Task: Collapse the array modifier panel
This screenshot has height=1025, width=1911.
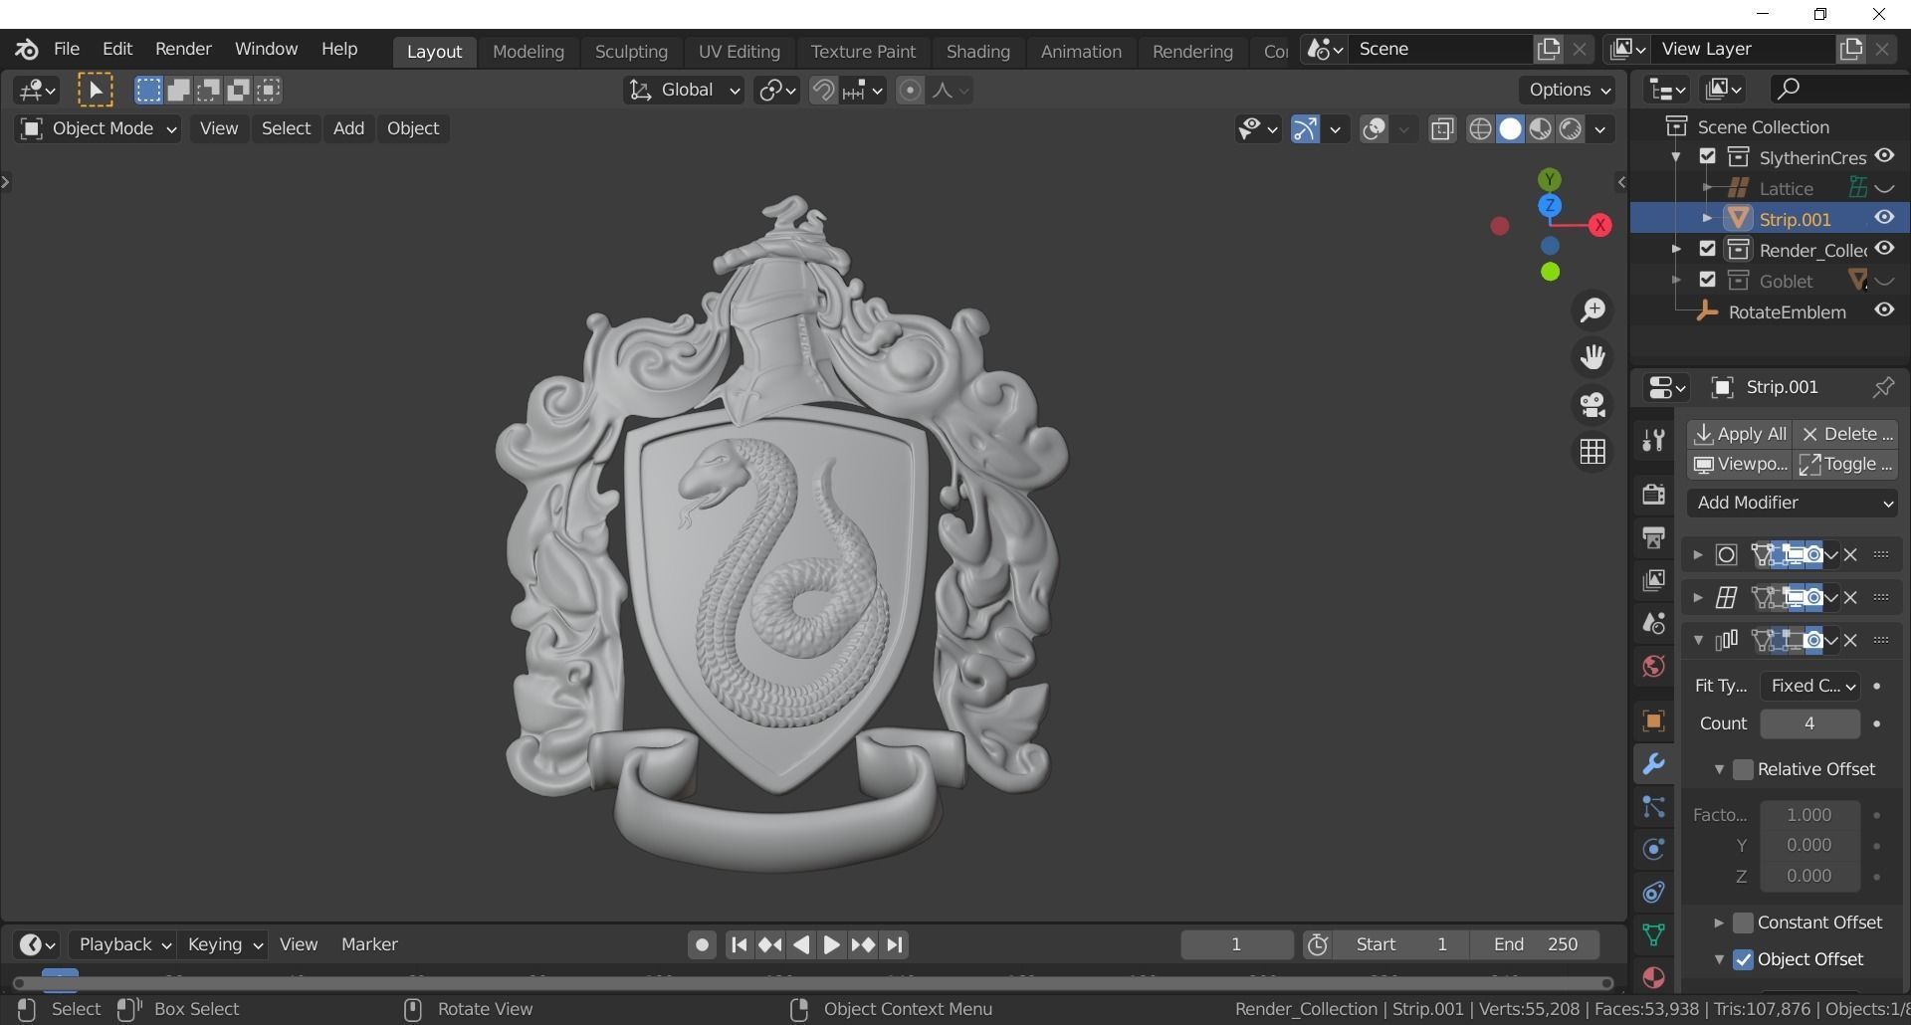Action: click(1698, 640)
